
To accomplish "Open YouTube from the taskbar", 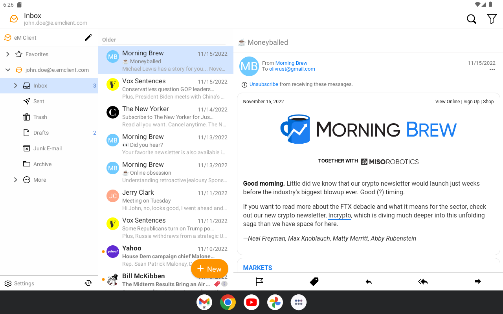I will click(x=251, y=302).
